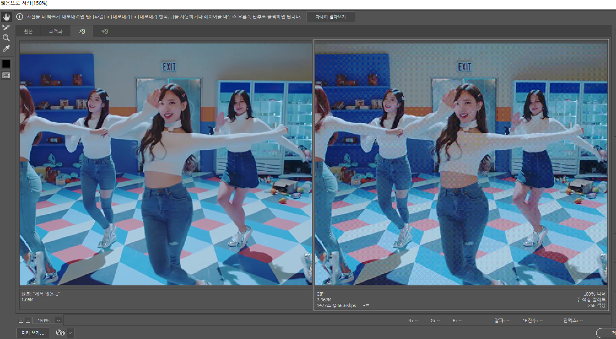The image size is (616, 339).
Task: Switch to the 4장 tab
Action: coord(105,32)
